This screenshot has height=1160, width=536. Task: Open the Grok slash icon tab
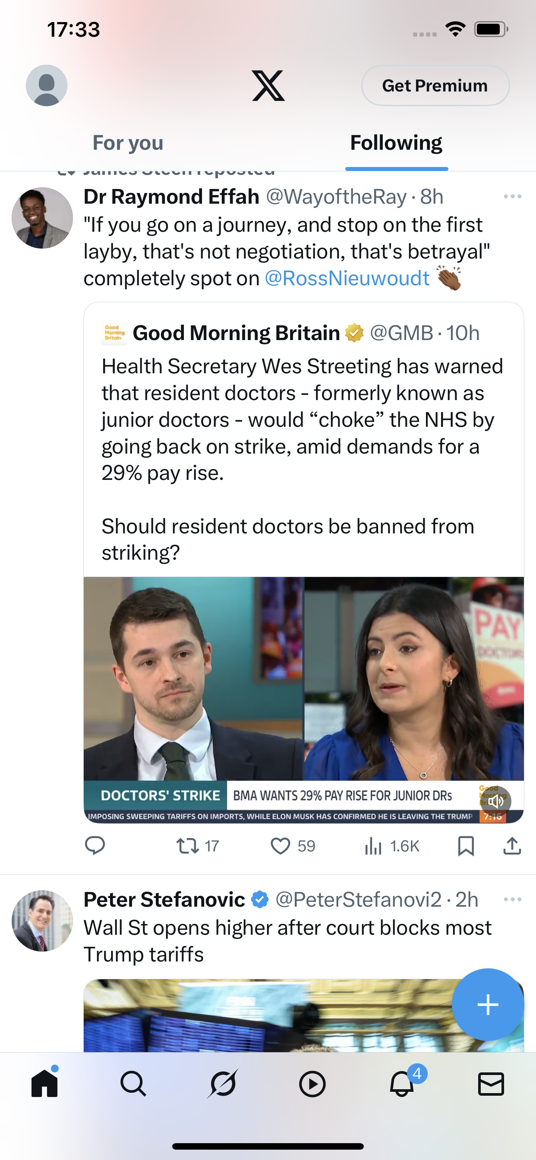pos(223,1084)
